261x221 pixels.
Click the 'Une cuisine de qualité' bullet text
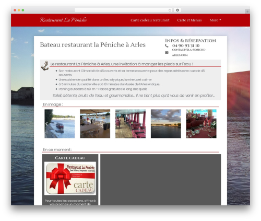point(105,79)
